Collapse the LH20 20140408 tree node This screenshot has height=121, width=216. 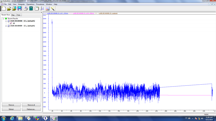point(6,21)
